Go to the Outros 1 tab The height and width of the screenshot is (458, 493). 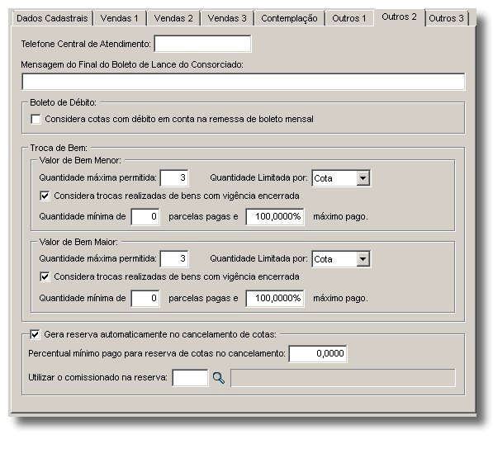pyautogui.click(x=349, y=18)
